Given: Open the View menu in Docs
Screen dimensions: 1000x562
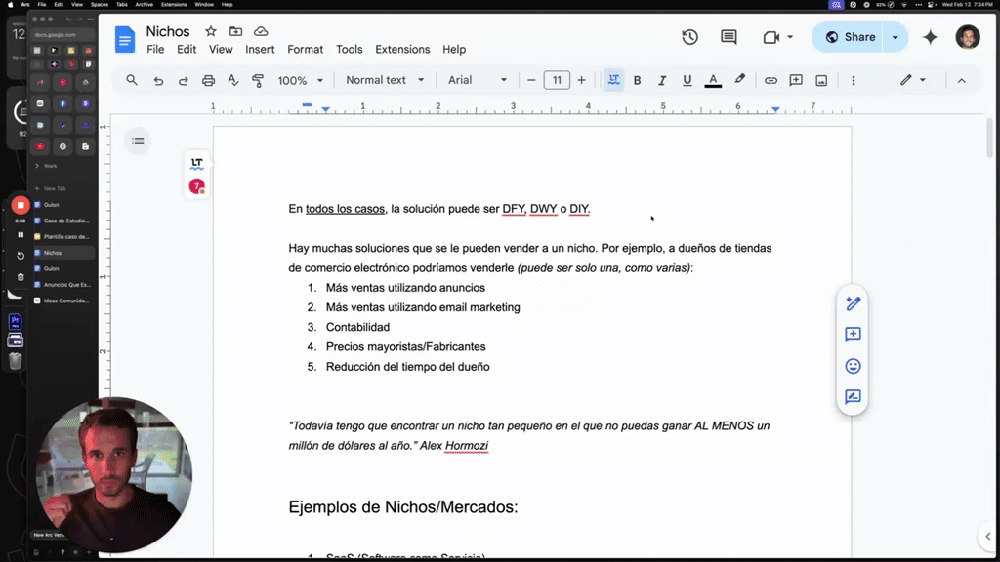Looking at the screenshot, I should pyautogui.click(x=221, y=49).
